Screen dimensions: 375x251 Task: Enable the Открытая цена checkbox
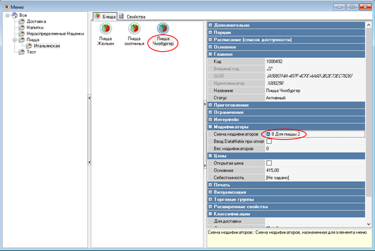click(x=268, y=163)
